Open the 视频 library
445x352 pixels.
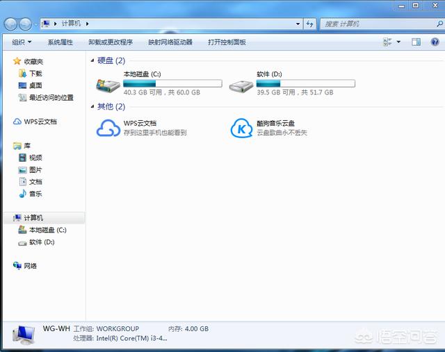click(35, 158)
